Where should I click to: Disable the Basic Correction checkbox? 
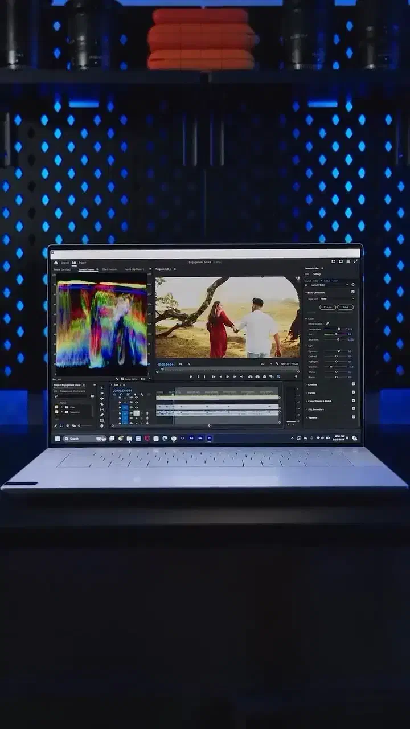pos(353,292)
